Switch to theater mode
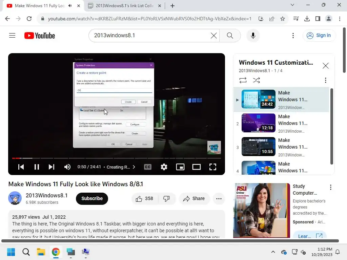 point(197,167)
